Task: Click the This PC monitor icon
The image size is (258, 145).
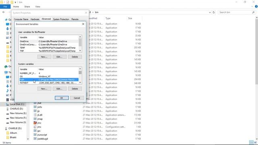Action: tap(6, 72)
